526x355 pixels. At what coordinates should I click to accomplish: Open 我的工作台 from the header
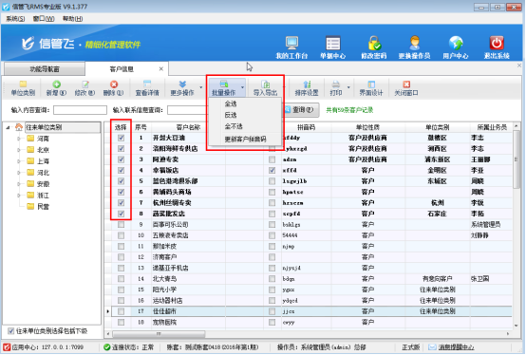pyautogui.click(x=291, y=47)
